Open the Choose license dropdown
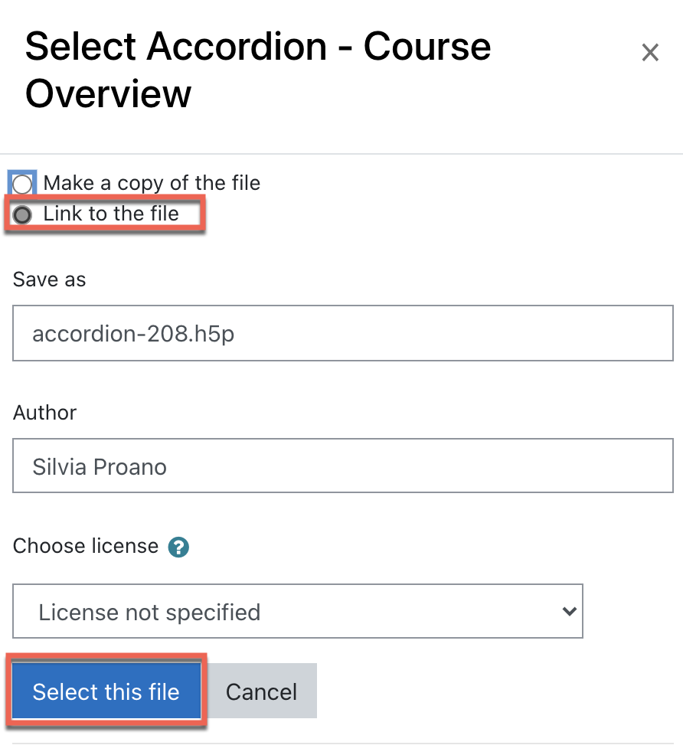Screen dimensions: 683x755 click(298, 611)
